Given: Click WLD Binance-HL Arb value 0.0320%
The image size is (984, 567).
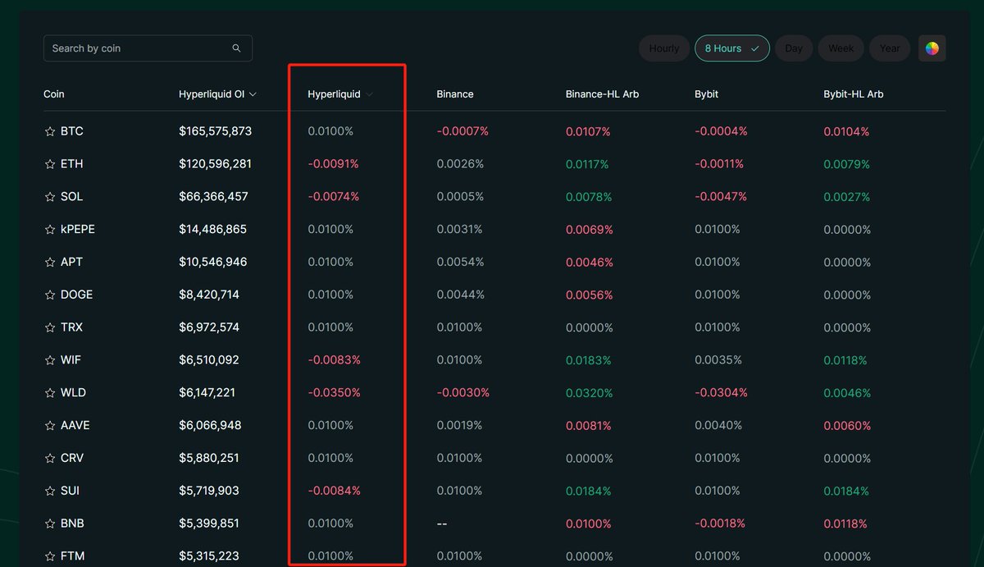Looking at the screenshot, I should coord(590,393).
